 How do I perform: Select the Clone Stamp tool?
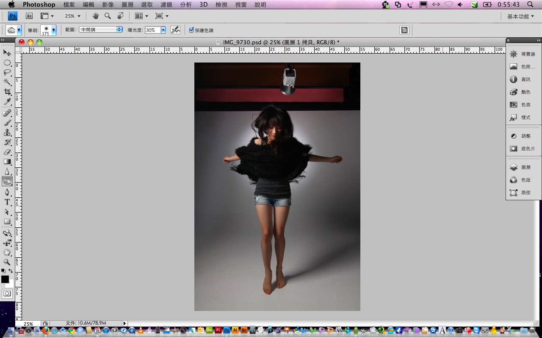(x=7, y=132)
